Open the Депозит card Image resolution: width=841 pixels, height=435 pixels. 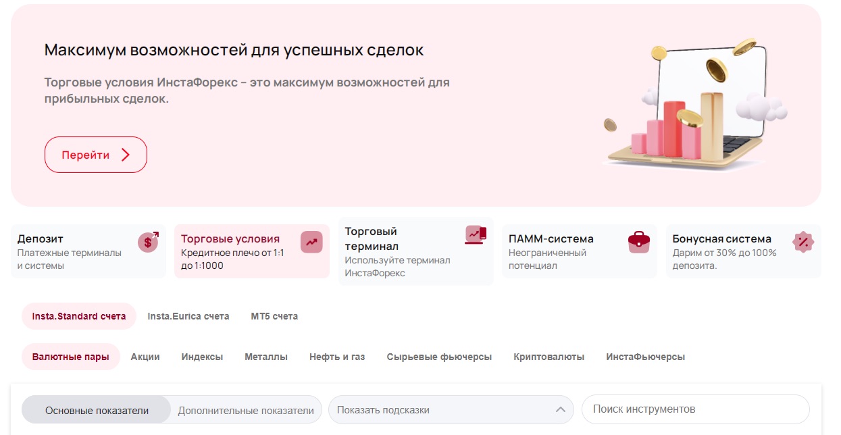pyautogui.click(x=88, y=251)
